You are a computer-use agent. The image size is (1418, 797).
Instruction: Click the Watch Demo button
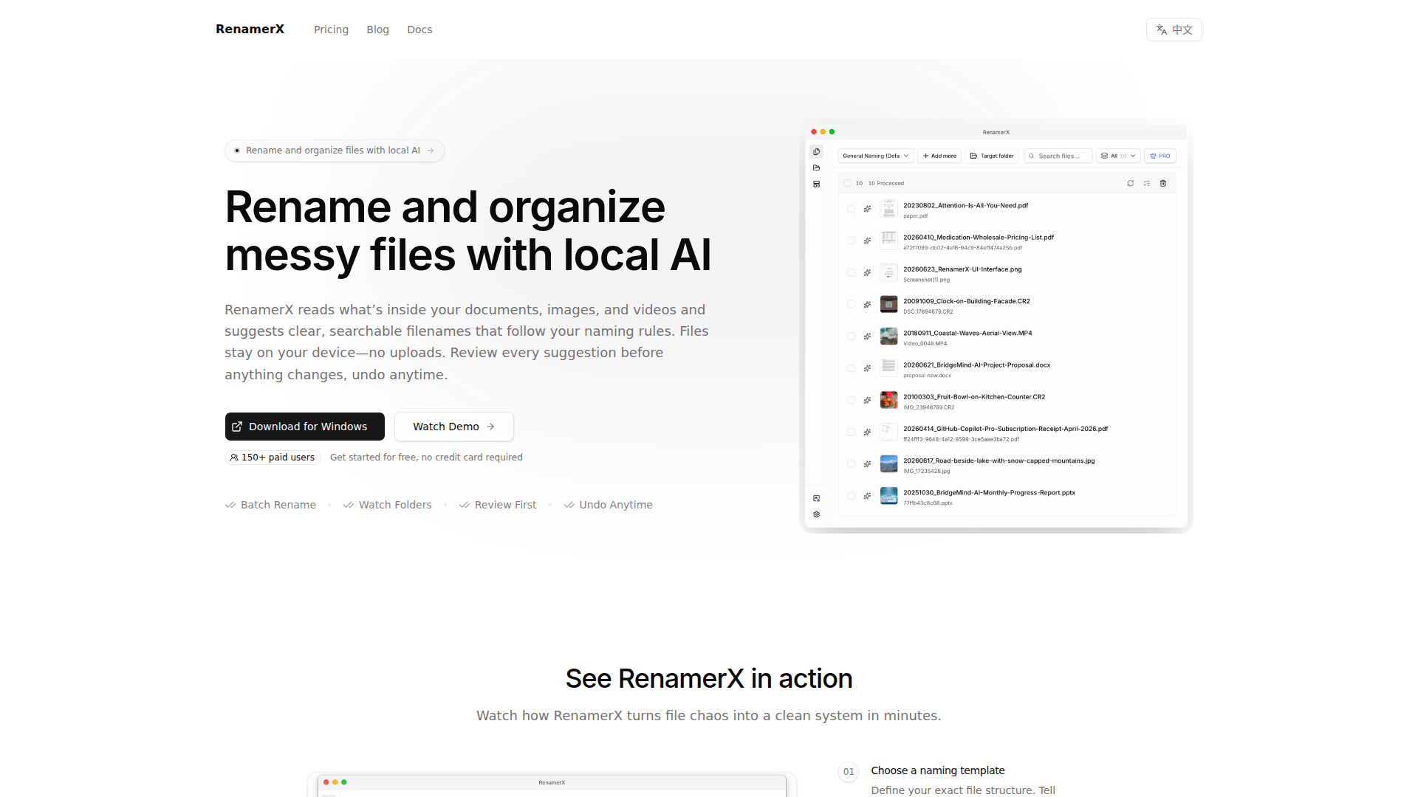[453, 427]
